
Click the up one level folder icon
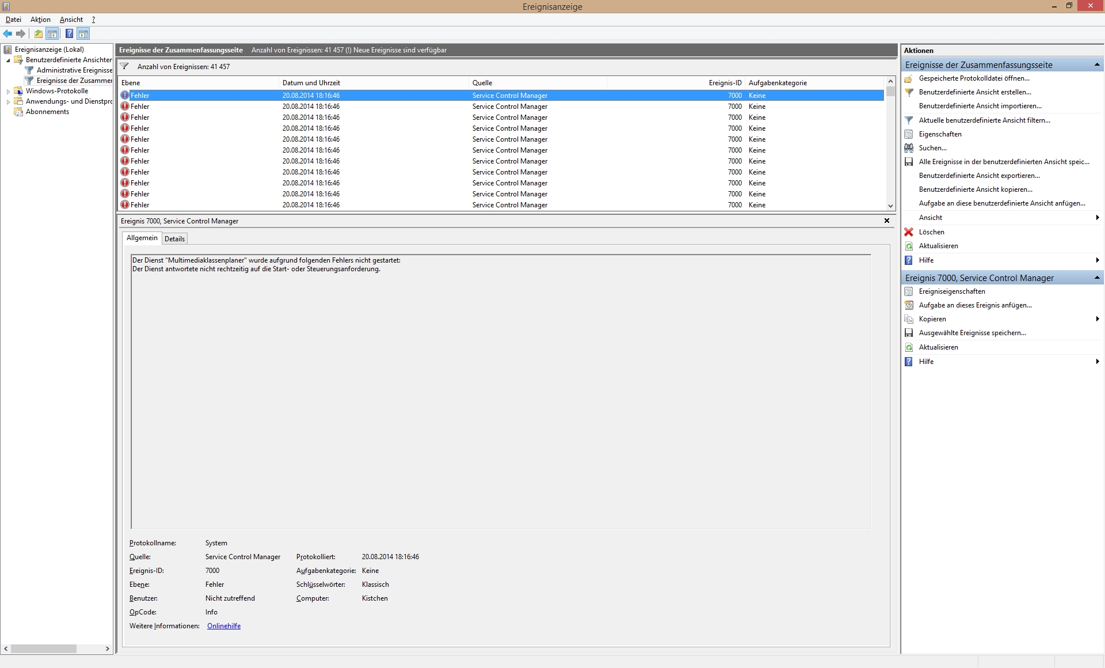coord(39,33)
